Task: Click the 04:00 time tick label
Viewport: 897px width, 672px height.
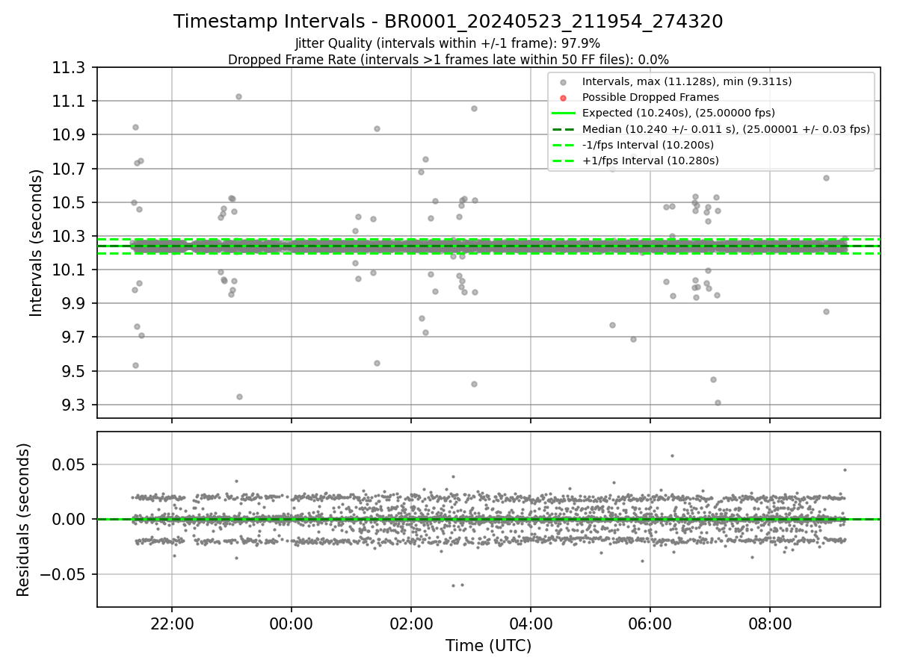Action: (x=531, y=623)
